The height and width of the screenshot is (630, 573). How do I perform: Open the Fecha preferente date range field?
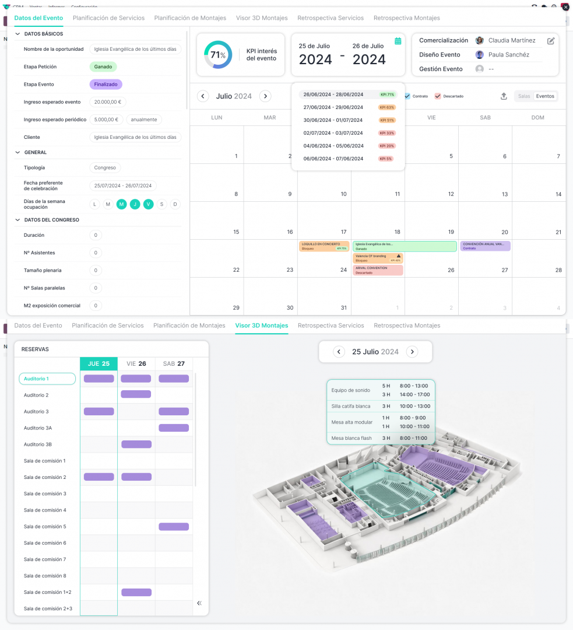[123, 186]
